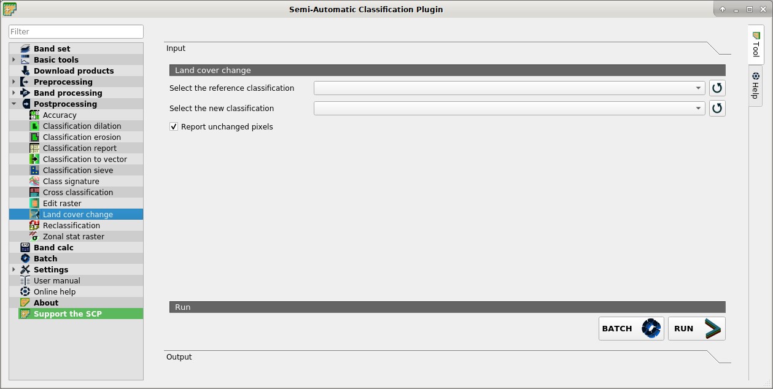This screenshot has height=389, width=773.
Task: Open the reference classification dropdown
Action: [x=509, y=88]
